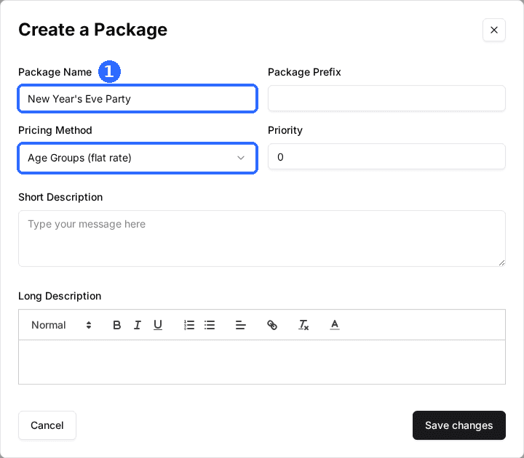Click the Package Prefix field

pyautogui.click(x=386, y=98)
